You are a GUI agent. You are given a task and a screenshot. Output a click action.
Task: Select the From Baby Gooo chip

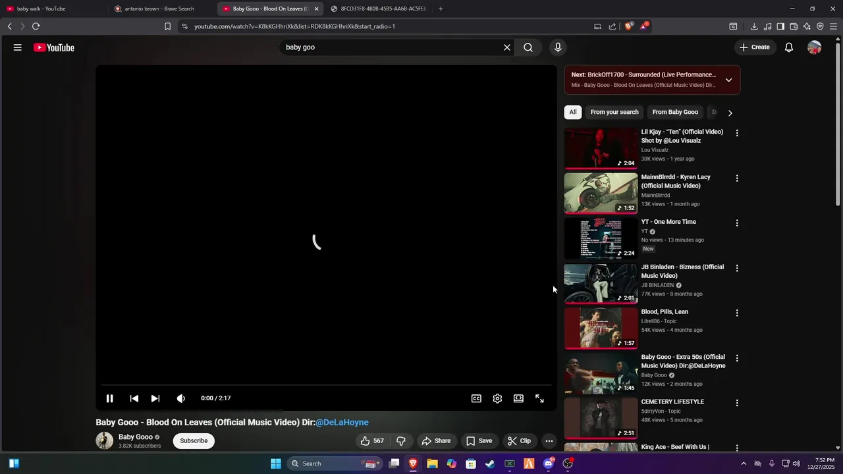[675, 112]
